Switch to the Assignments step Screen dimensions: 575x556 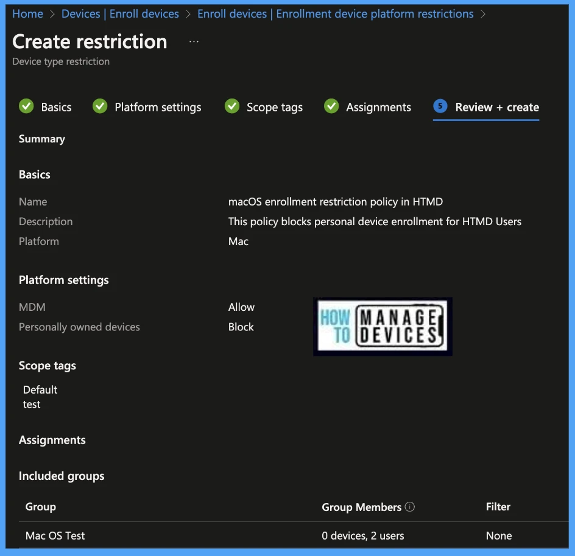pos(378,107)
